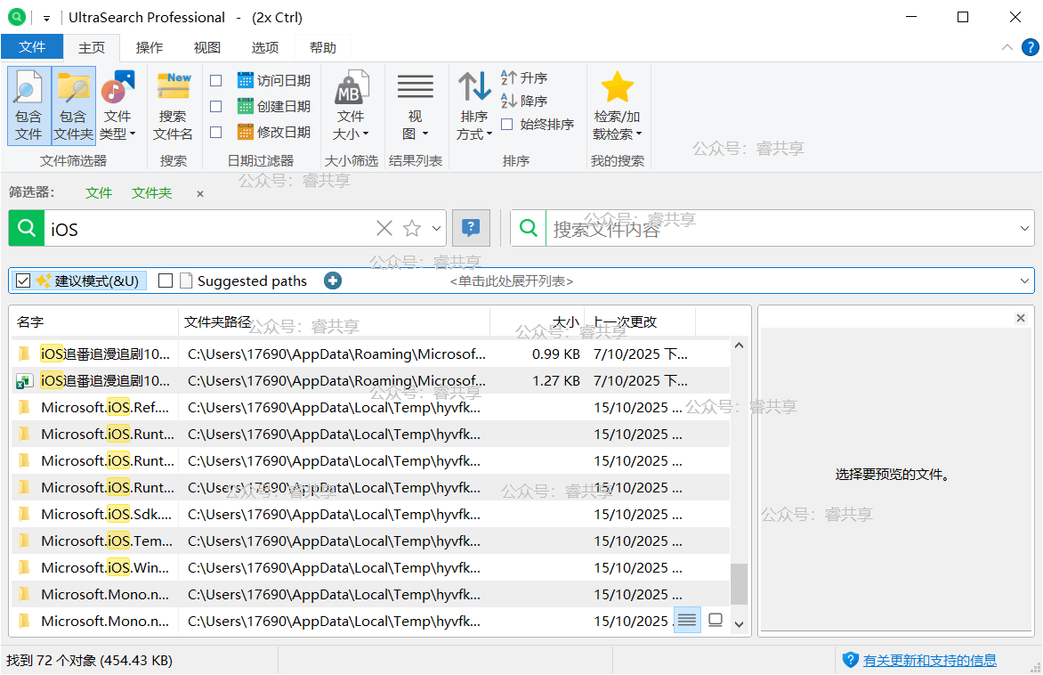Click in the 搜索文件内容 input field

point(774,229)
